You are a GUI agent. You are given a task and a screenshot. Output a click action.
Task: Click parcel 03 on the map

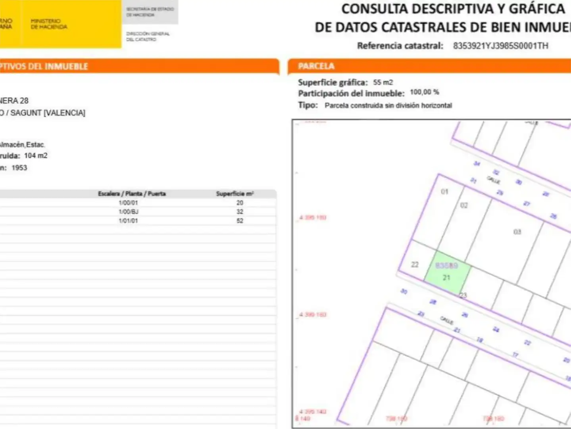point(517,232)
